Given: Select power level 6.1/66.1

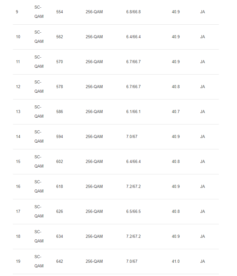Looking at the screenshot, I should click(x=133, y=112).
